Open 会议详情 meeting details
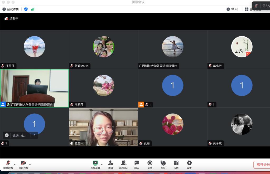This screenshot has height=174, width=270. click(x=11, y=9)
